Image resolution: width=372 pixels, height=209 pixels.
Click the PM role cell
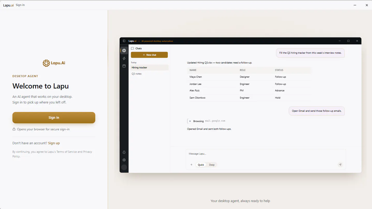click(x=242, y=91)
